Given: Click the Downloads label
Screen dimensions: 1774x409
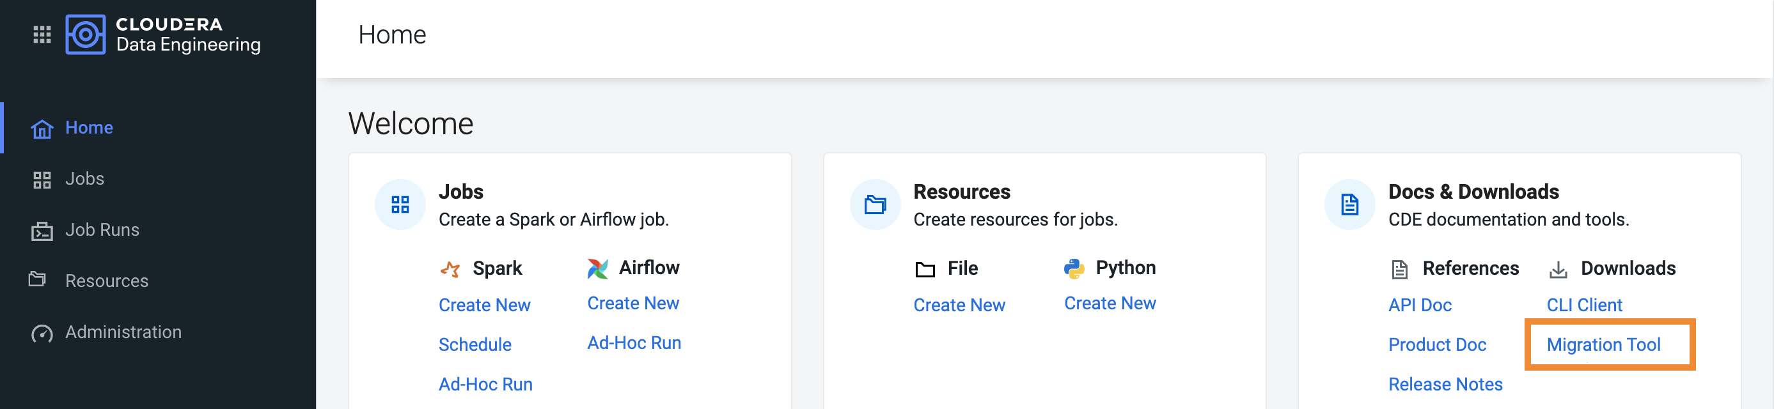Looking at the screenshot, I should click(1628, 268).
